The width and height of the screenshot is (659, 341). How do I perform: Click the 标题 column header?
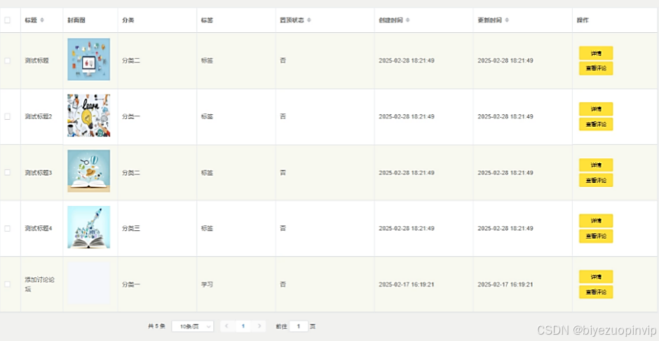pyautogui.click(x=31, y=20)
